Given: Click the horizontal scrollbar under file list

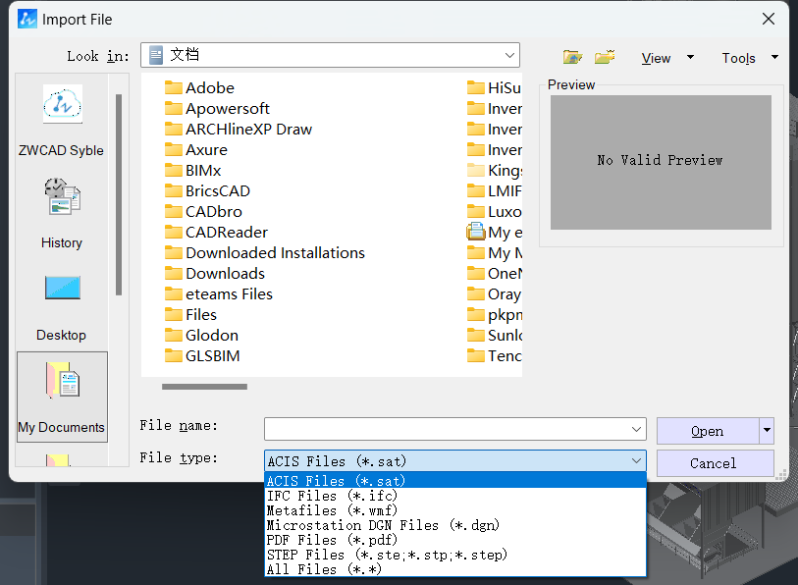Looking at the screenshot, I should [204, 387].
